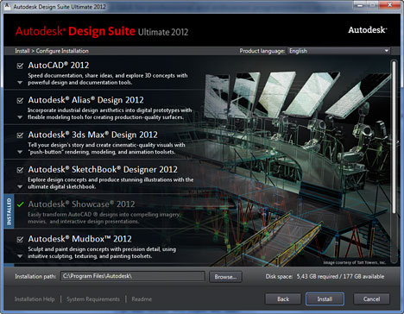Screen dimensions: 404x314
Task: Click the Install breadcrumb text
Action: pos(22,51)
